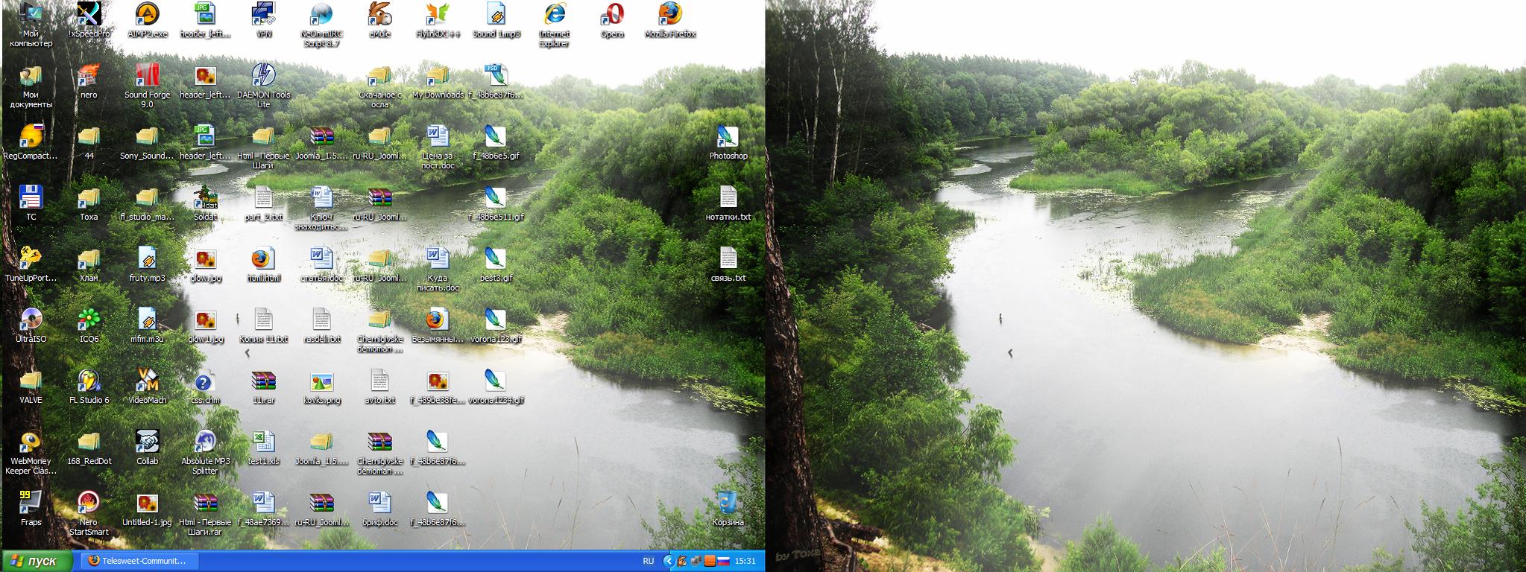The height and width of the screenshot is (572, 1526).
Task: Expand hidden tray icons with arrow
Action: [x=669, y=561]
